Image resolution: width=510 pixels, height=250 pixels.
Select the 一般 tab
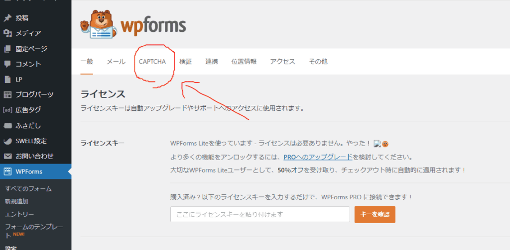click(x=87, y=62)
